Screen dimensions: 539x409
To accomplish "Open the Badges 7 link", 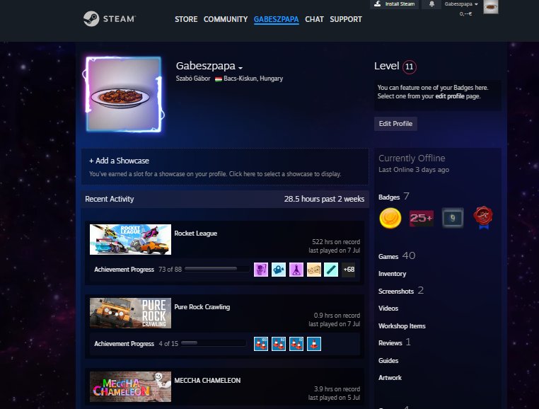I will coord(393,197).
